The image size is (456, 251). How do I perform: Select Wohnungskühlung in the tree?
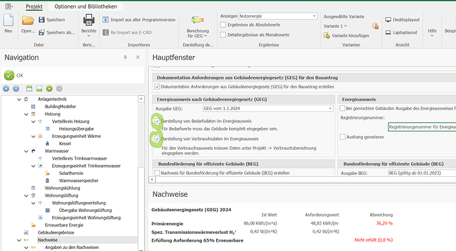62,188
